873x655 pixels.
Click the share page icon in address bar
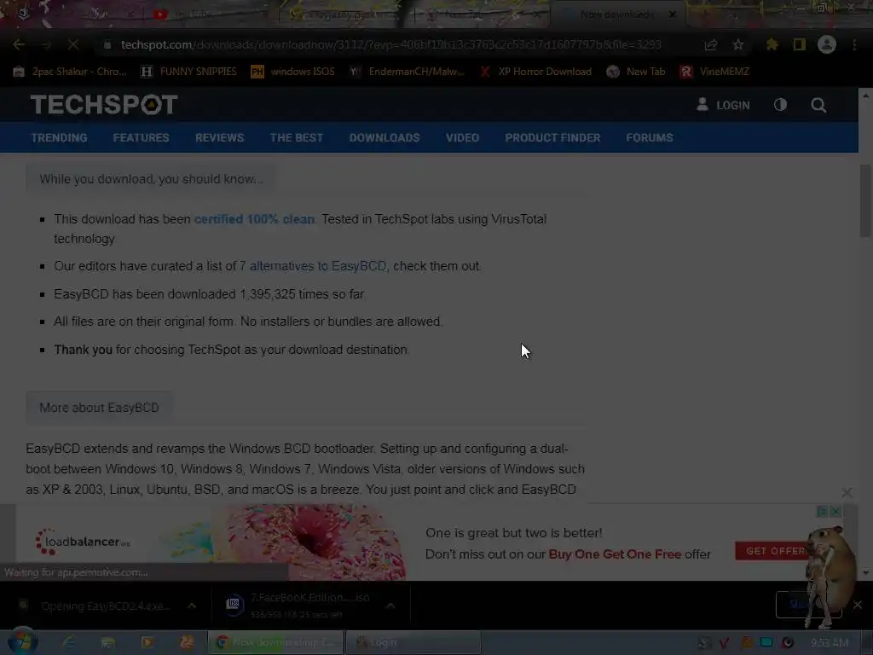(x=710, y=44)
